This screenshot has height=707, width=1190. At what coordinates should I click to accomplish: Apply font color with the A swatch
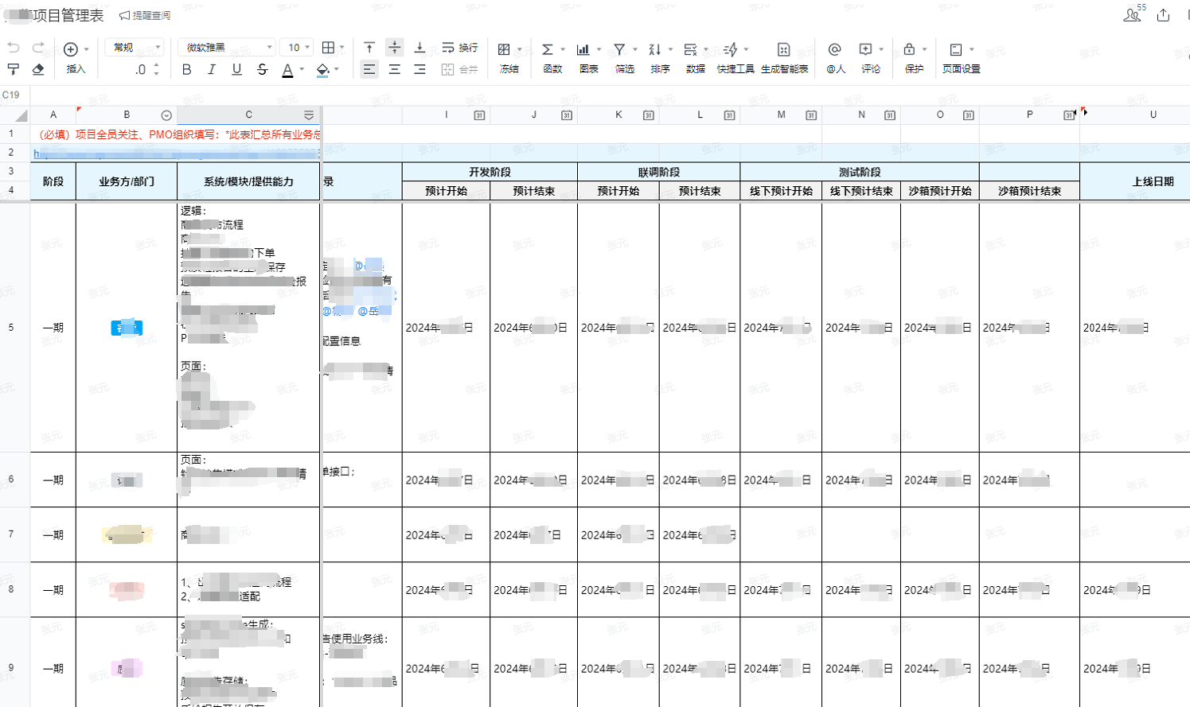click(287, 70)
